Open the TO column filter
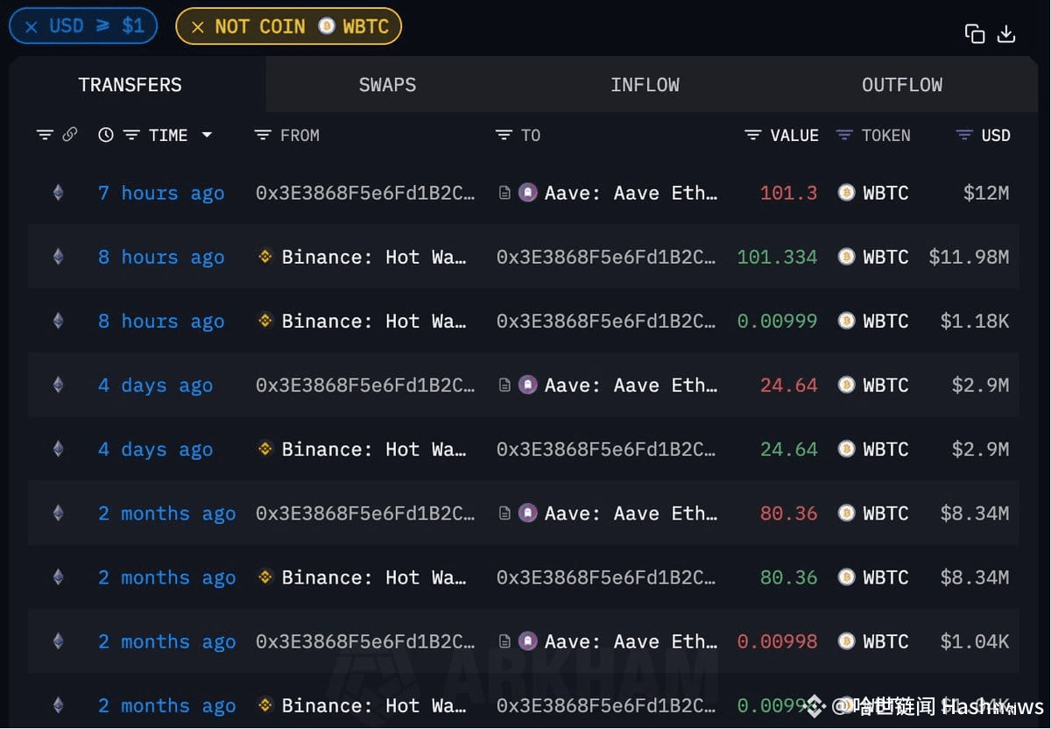 click(x=503, y=135)
